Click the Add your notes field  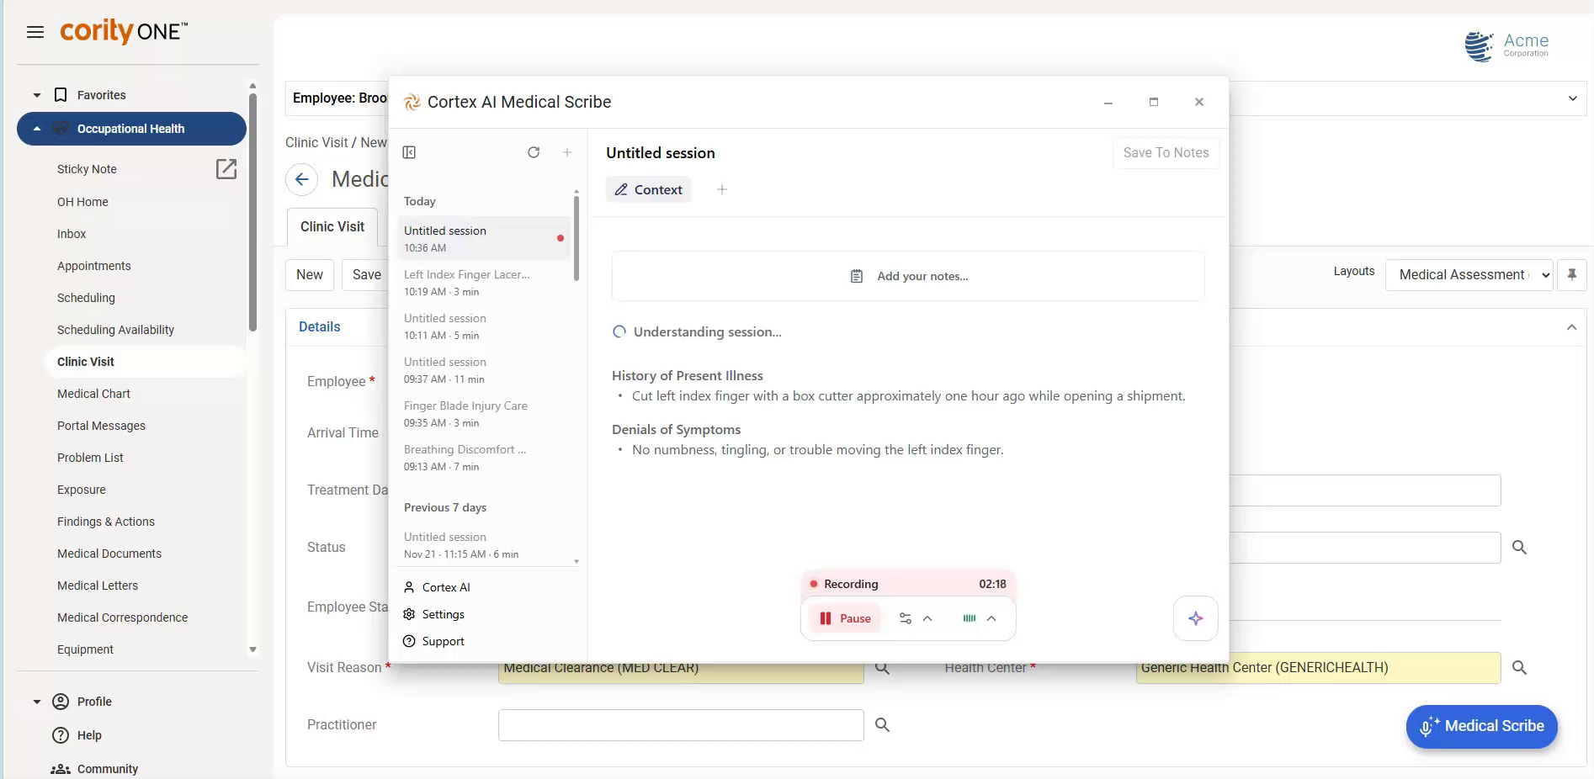[908, 276]
